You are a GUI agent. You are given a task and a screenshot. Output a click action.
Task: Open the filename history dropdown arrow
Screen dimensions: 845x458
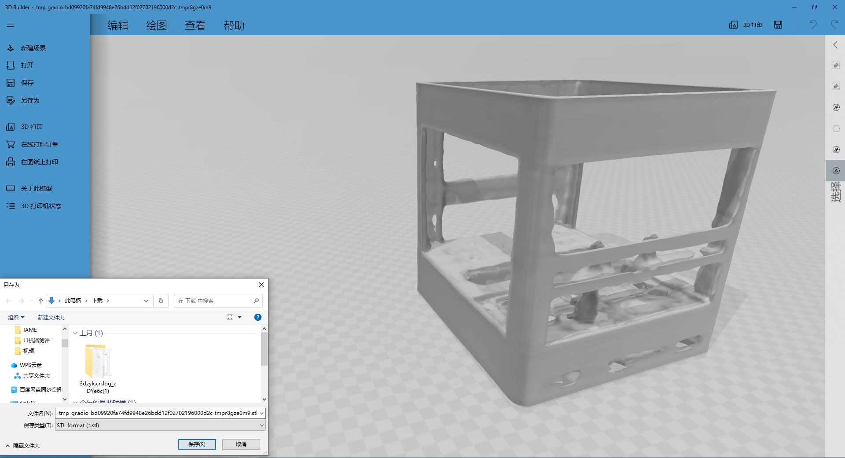click(x=262, y=413)
